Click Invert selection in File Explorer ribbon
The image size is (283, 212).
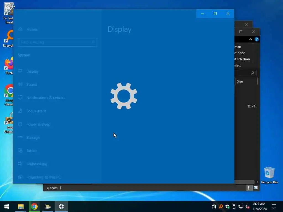pos(242,59)
